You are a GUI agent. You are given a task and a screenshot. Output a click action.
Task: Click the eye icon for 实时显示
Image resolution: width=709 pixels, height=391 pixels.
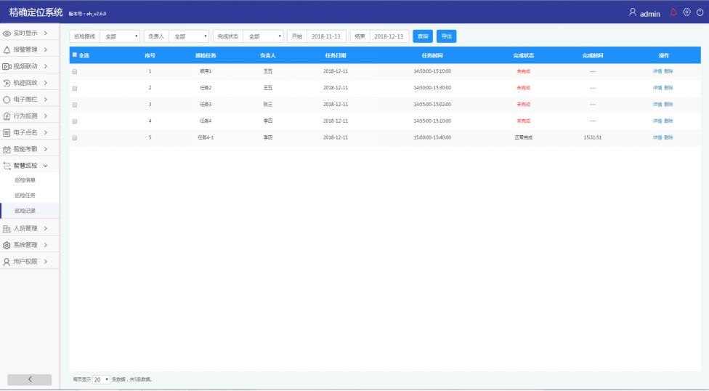click(7, 33)
